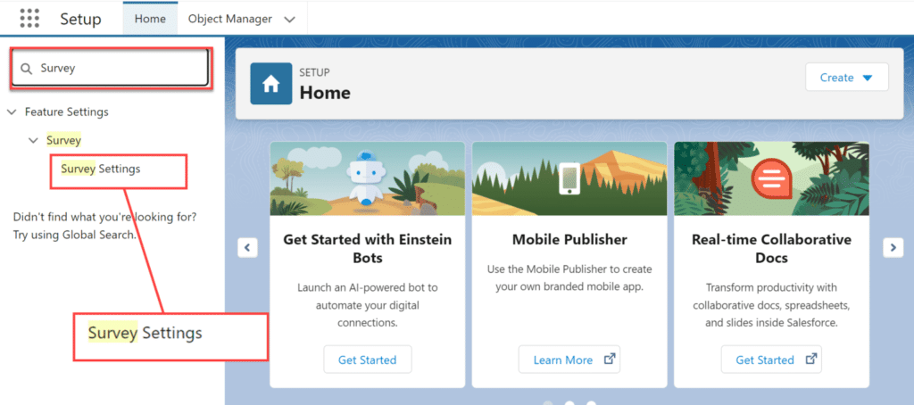Image resolution: width=914 pixels, height=405 pixels.
Task: Click the magnifier icon in Quick Find
Action: point(27,69)
